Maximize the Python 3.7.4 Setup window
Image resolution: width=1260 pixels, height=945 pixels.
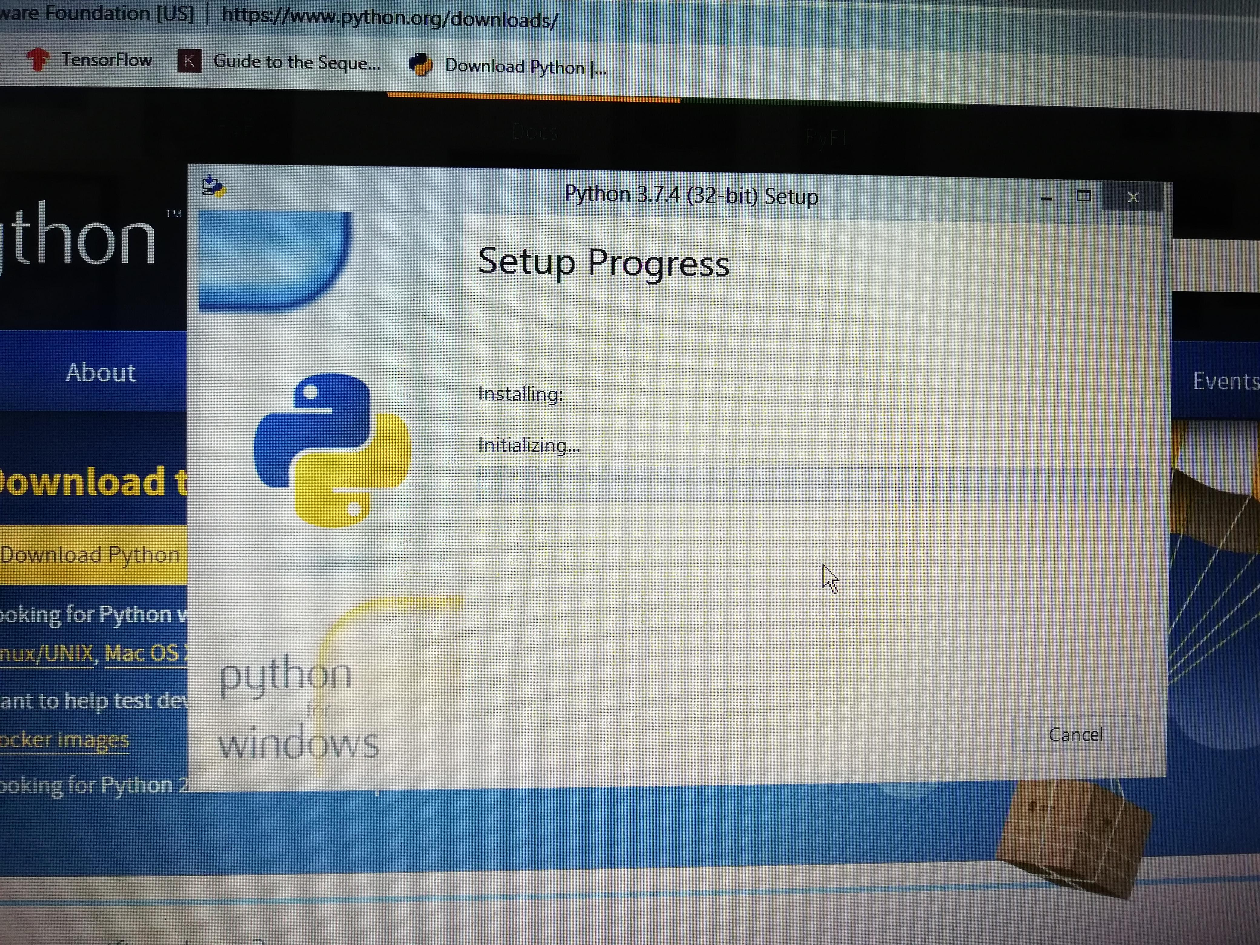(x=1083, y=197)
